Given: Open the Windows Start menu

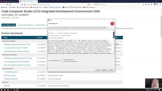Looking at the screenshot, I should [2, 90].
